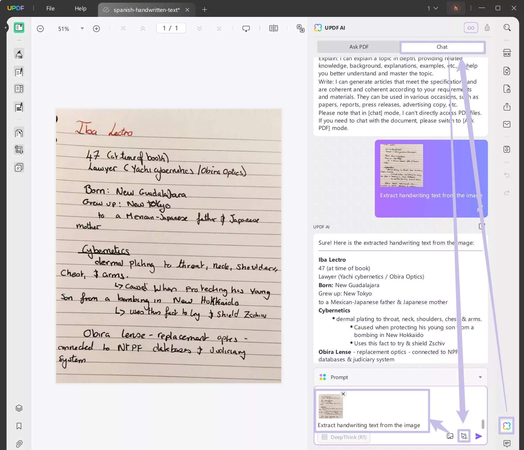Click the attached image thumbnail in prompt box
524x450 pixels.
331,406
